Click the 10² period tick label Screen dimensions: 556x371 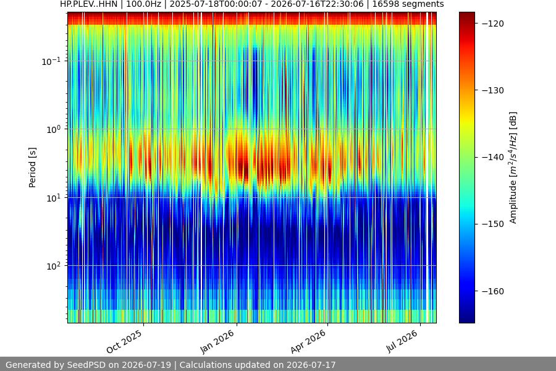click(x=54, y=266)
